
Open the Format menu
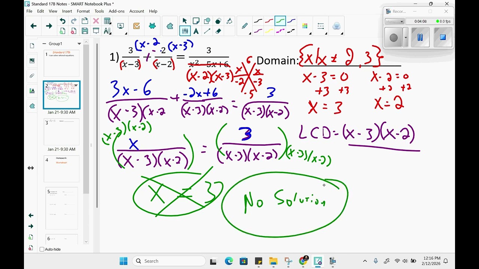(83, 11)
